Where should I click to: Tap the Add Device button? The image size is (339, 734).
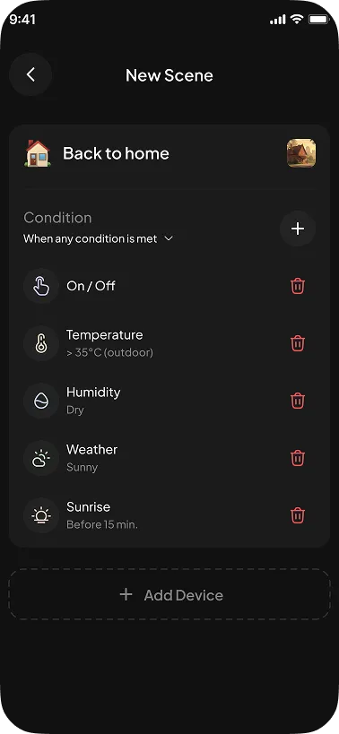169,595
